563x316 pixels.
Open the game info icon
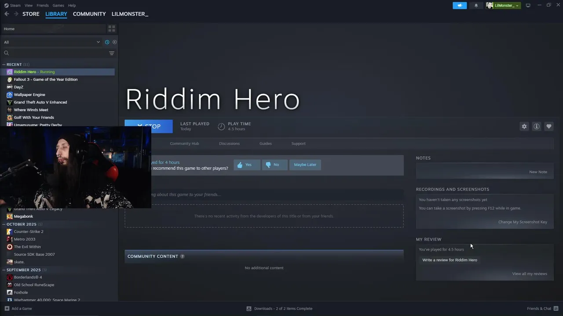537,126
